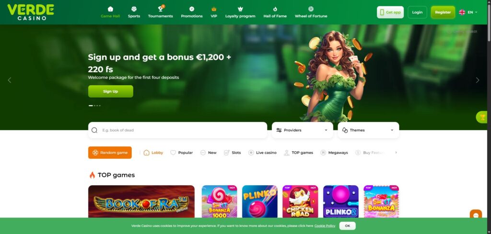The width and height of the screenshot is (491, 234).
Task: Click the VIP crown icon
Action: click(214, 9)
